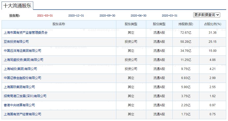The image size is (228, 121).
Task: Open shareholder 中国远洋海运集团有限公司
Action: point(23,51)
